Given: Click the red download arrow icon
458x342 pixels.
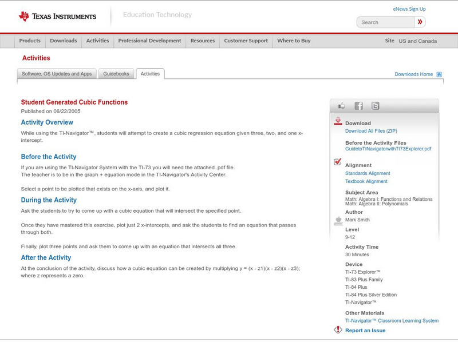Looking at the screenshot, I should [338, 121].
